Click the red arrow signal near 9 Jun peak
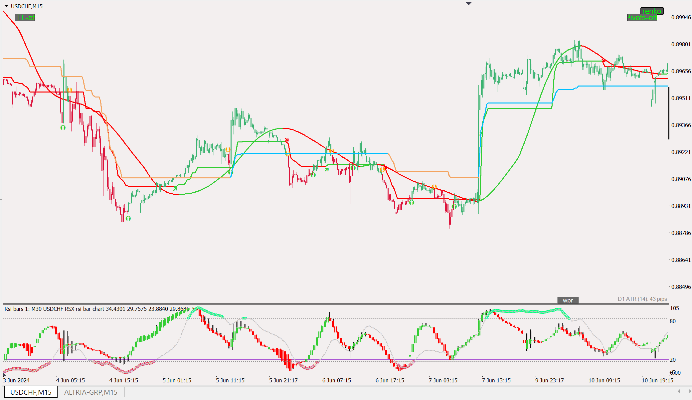 point(604,61)
